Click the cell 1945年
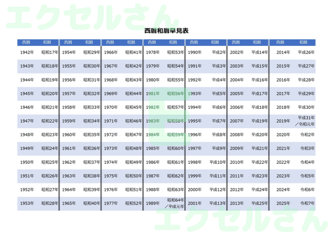The height and width of the screenshot is (236, 333). pos(27,94)
